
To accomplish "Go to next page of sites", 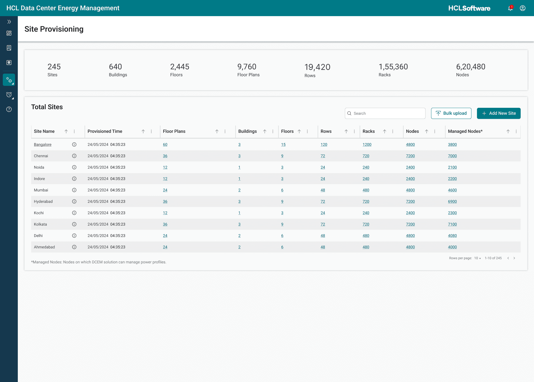I will (x=514, y=258).
